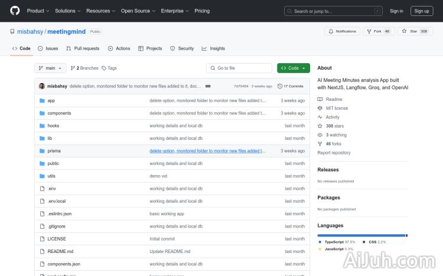Click Sign up button

[x=422, y=11]
